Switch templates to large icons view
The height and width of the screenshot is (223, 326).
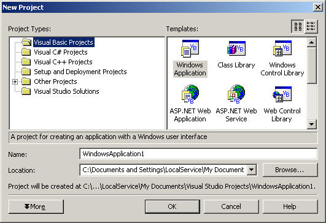298,26
